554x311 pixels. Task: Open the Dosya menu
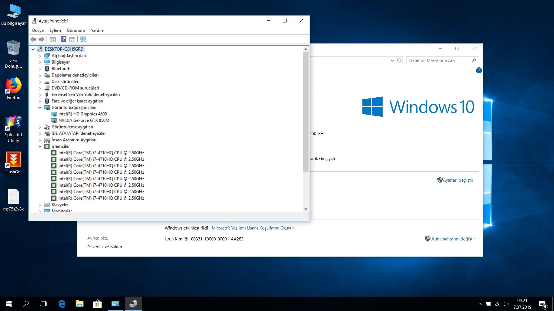(38, 30)
